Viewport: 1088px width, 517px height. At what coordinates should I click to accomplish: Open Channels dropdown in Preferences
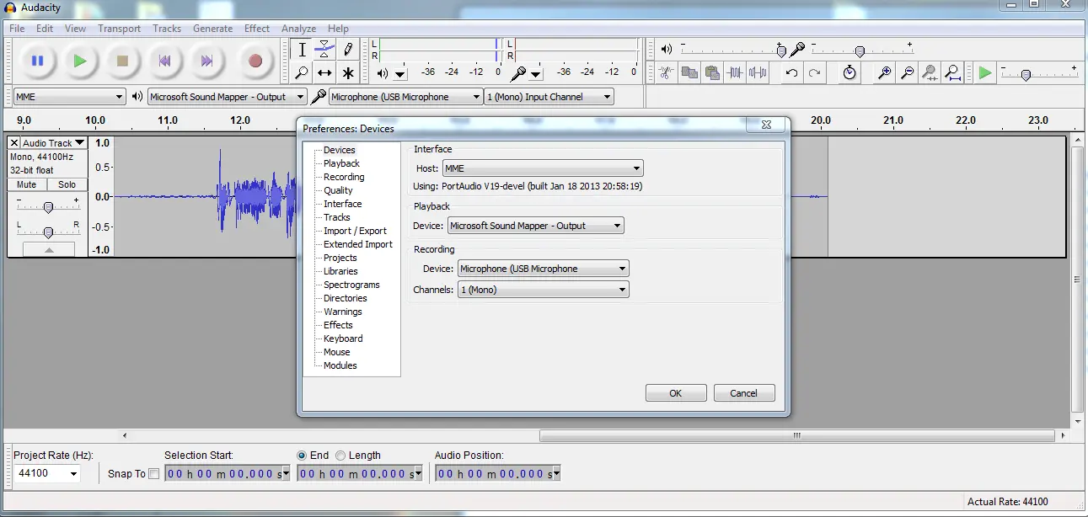click(x=543, y=290)
